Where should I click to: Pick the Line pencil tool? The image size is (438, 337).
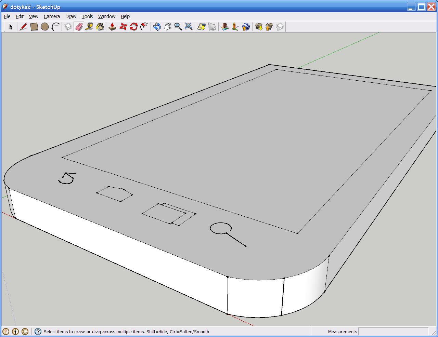click(23, 27)
